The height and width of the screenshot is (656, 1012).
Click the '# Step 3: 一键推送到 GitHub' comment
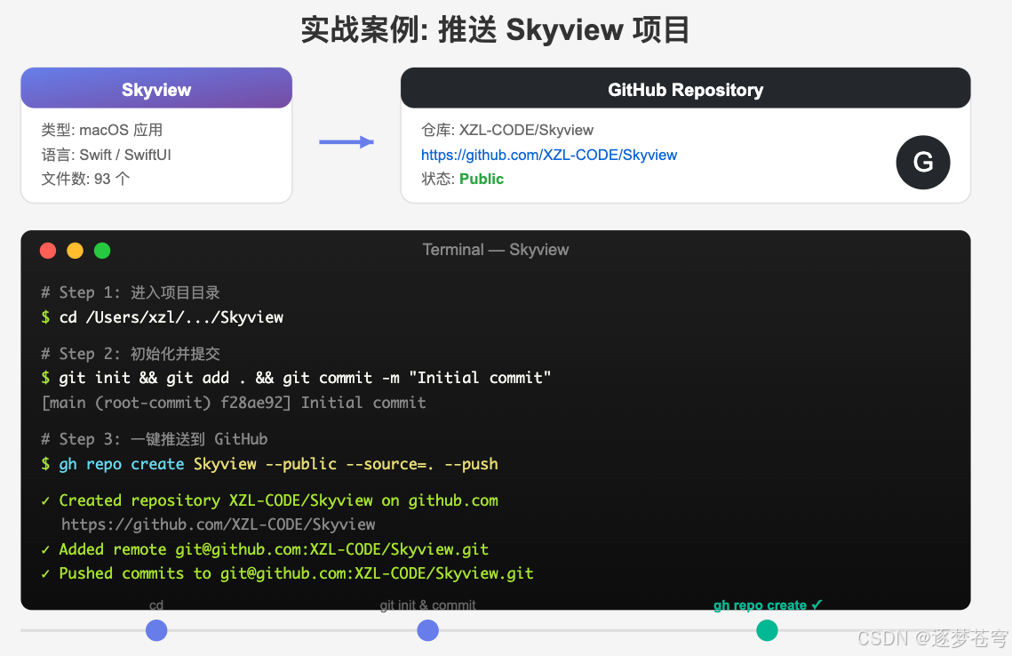point(155,439)
